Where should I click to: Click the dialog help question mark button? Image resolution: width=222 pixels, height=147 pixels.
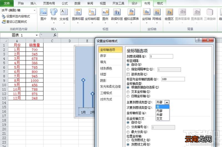point(199,40)
